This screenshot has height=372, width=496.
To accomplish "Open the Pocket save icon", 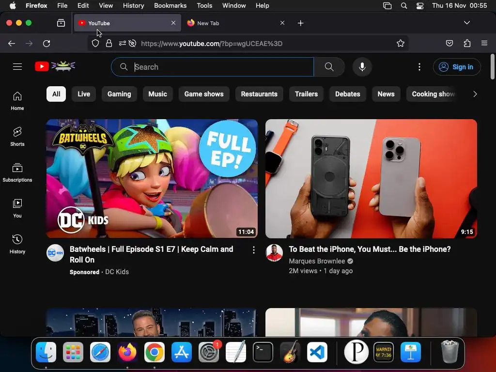I will pyautogui.click(x=449, y=43).
